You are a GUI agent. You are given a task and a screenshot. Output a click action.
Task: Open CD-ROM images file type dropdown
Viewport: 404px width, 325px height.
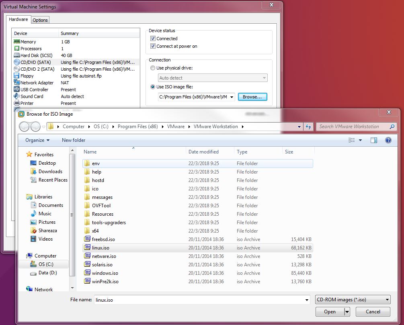(353, 300)
